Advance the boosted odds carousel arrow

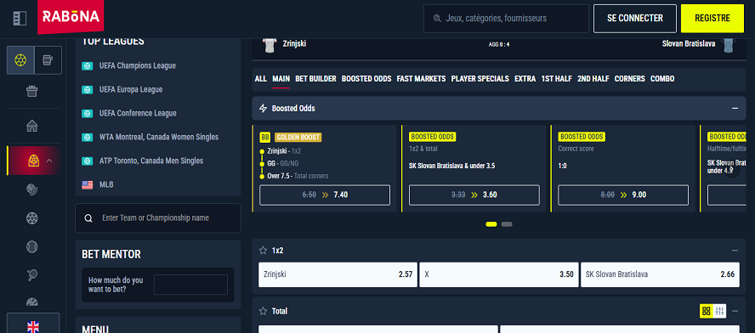click(x=731, y=170)
